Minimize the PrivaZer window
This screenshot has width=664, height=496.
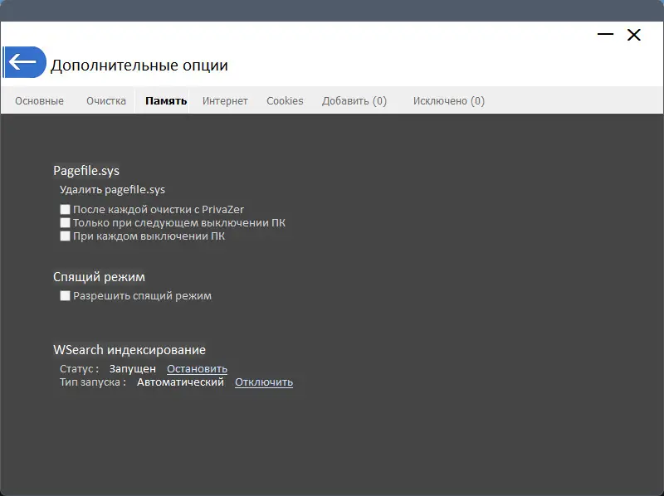point(603,35)
